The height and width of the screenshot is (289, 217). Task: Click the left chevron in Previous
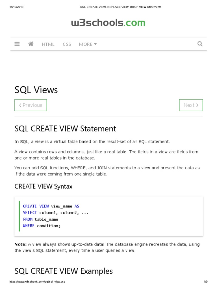(20, 105)
